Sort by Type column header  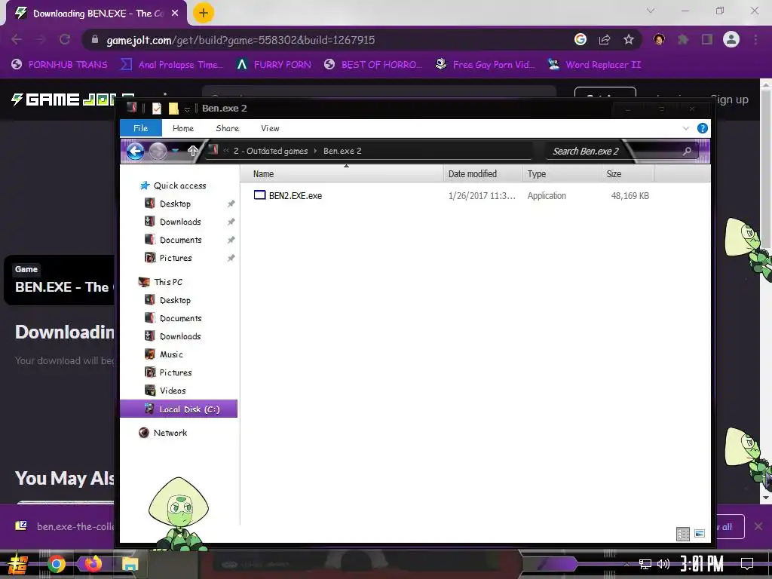562,174
